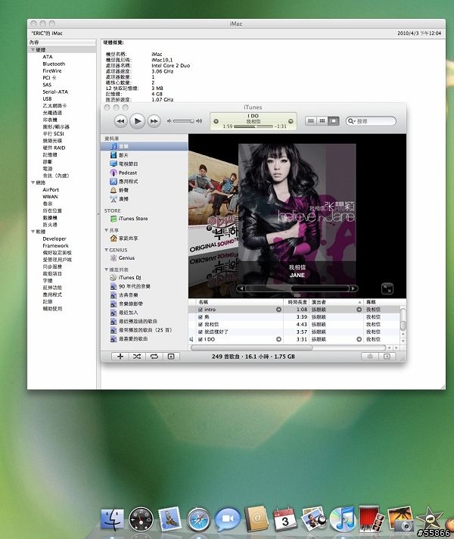This screenshot has width=454, height=539.
Task: Select Bluetooth in iMac profiler sidebar
Action: click(54, 64)
